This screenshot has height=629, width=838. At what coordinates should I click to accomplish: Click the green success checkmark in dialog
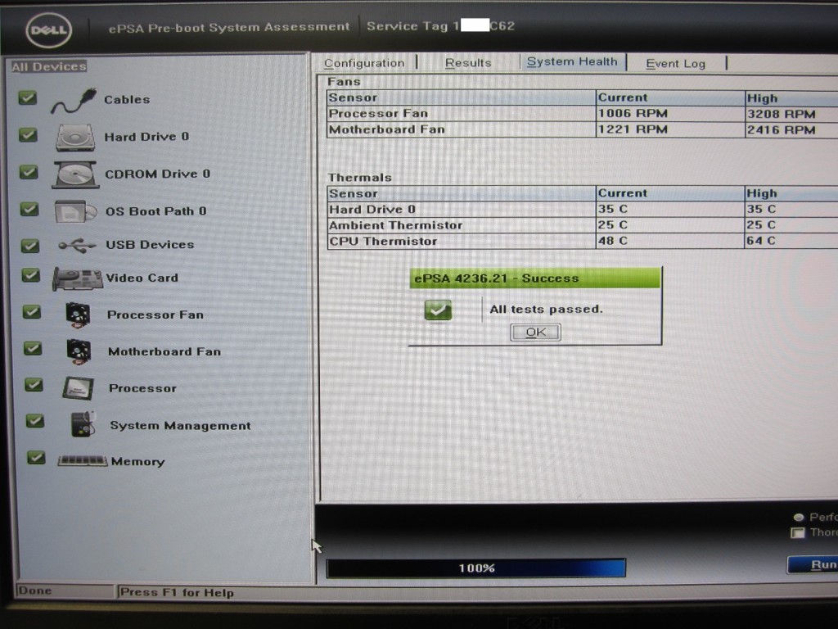point(438,310)
